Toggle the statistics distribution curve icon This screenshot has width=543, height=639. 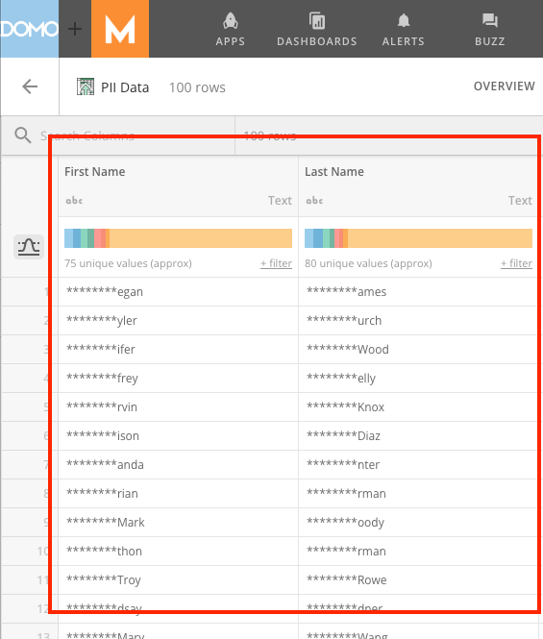click(x=29, y=247)
